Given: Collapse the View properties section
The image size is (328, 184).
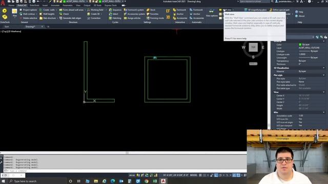Looking at the screenshot, I should click(323, 92).
